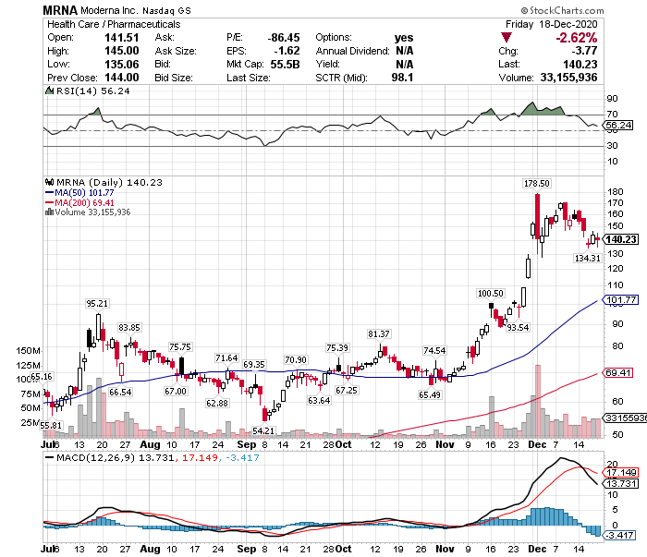
Task: Click the Sep label on price chart axis
Action: coord(247,445)
